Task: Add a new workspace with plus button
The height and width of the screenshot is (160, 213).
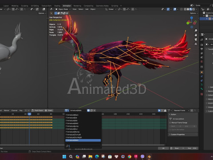Action: point(121,6)
